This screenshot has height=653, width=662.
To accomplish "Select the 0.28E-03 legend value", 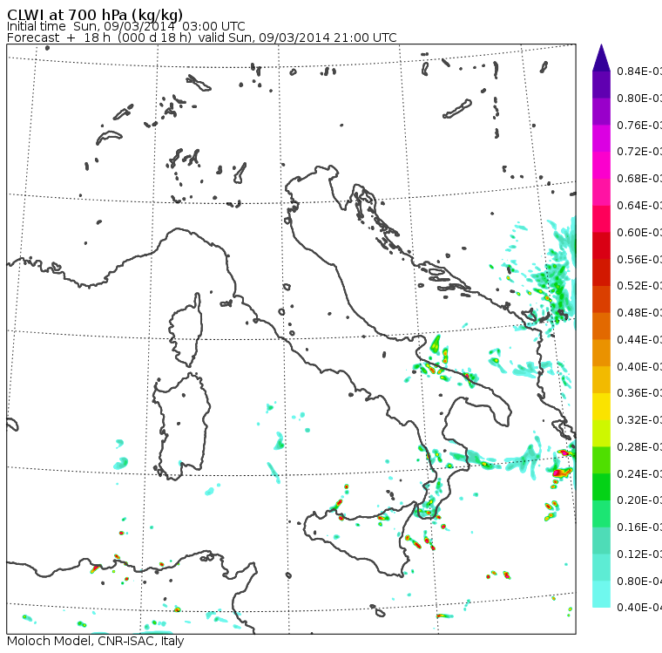I will tap(639, 447).
